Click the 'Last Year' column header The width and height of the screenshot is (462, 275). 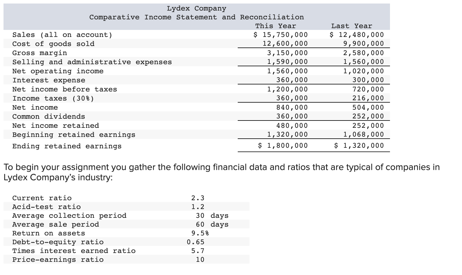[352, 26]
